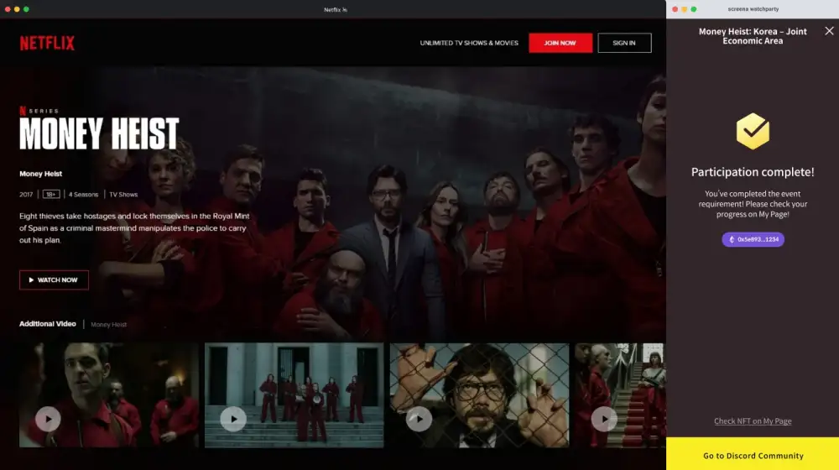Play the fourth video on the red staircase
This screenshot has height=470, width=839.
tap(603, 419)
